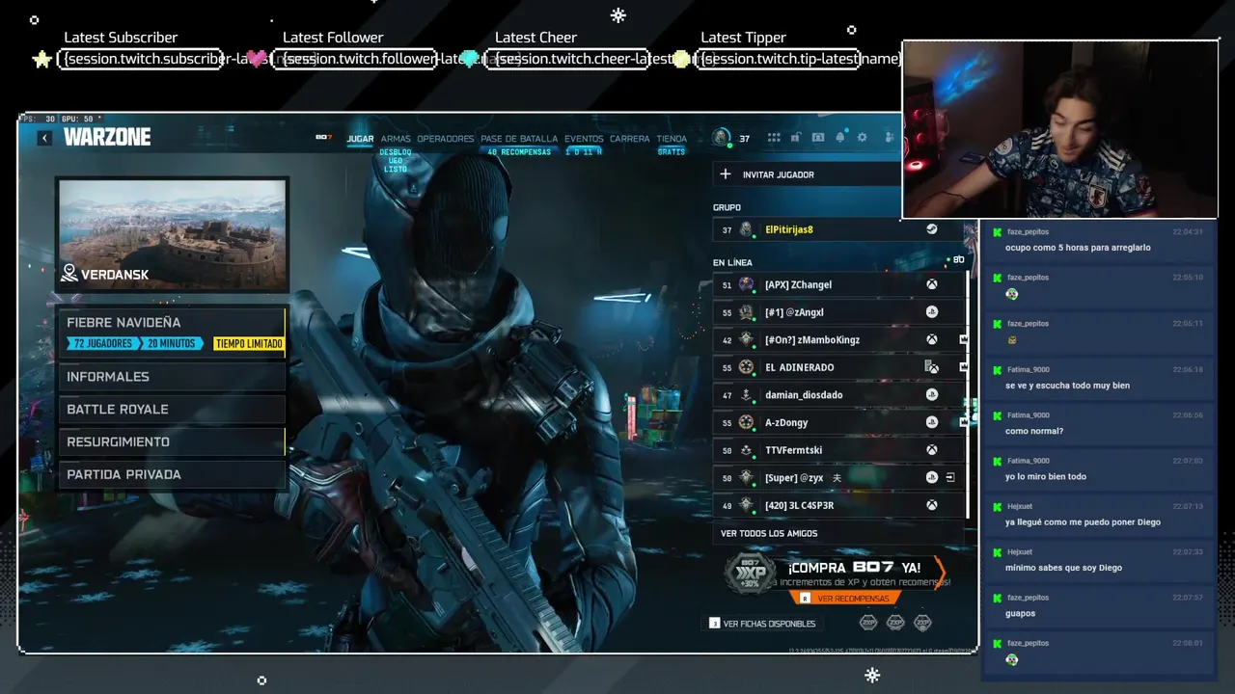This screenshot has width=1235, height=694.
Task: Open the notifications bell icon
Action: click(x=840, y=138)
